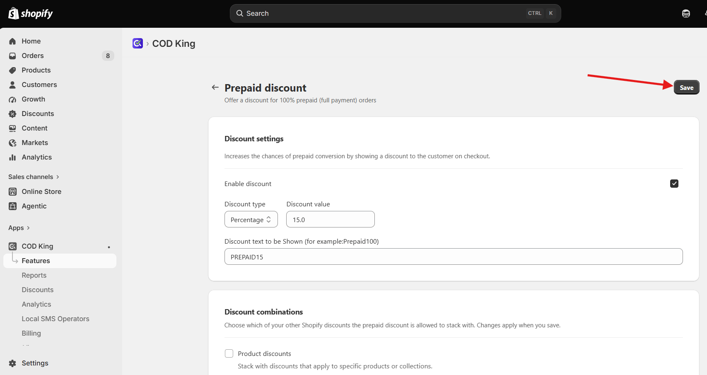Open COD King Features page

(x=60, y=261)
